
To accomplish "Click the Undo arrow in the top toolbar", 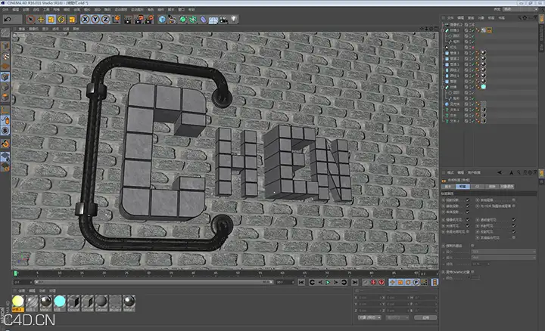I will (x=8, y=20).
